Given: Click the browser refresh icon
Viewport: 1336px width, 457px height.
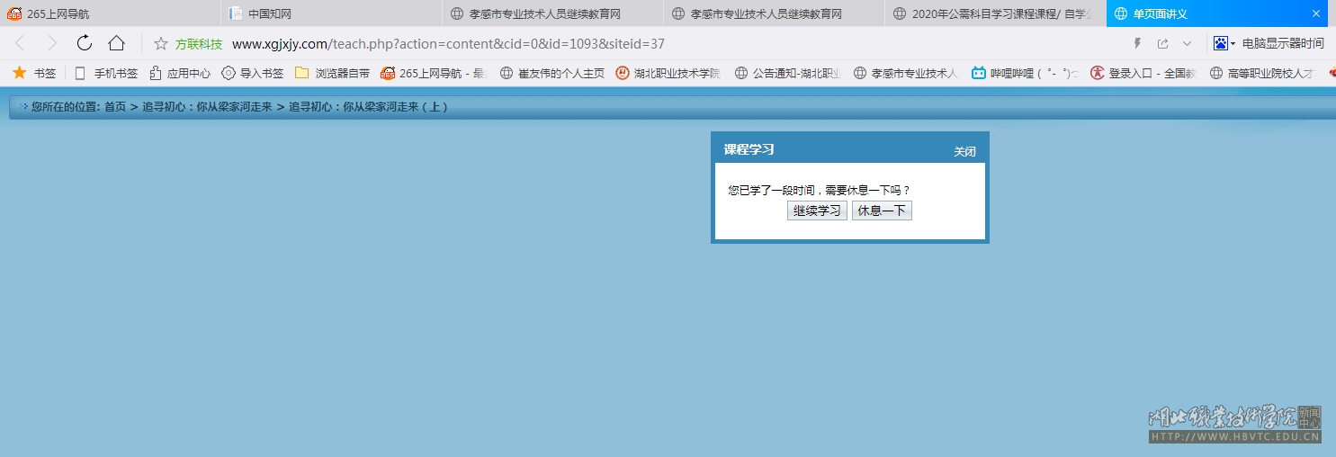Looking at the screenshot, I should click(85, 43).
